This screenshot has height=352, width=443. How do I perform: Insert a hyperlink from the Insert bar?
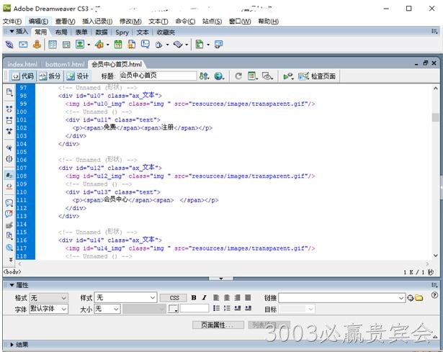pos(9,45)
